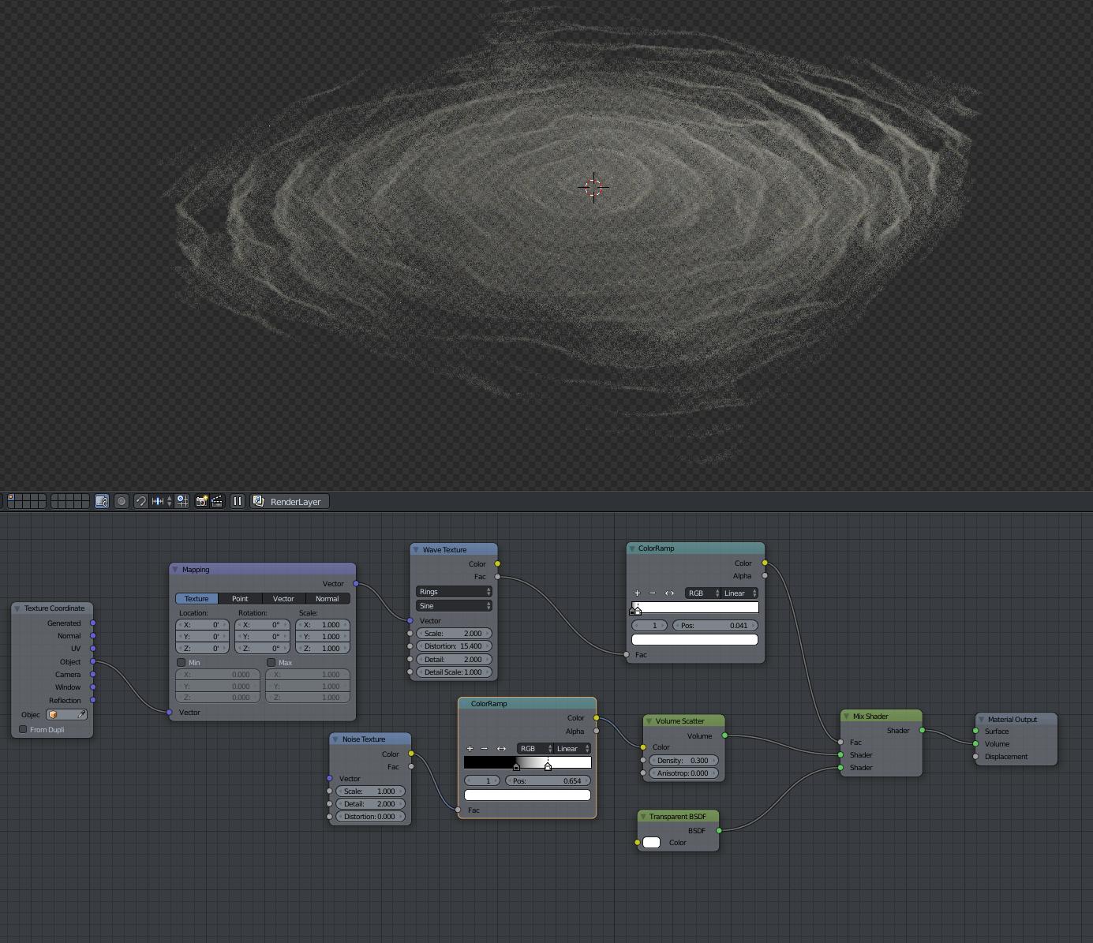The image size is (1093, 943).
Task: Collapse the Texture Coordinate node
Action: click(x=17, y=608)
